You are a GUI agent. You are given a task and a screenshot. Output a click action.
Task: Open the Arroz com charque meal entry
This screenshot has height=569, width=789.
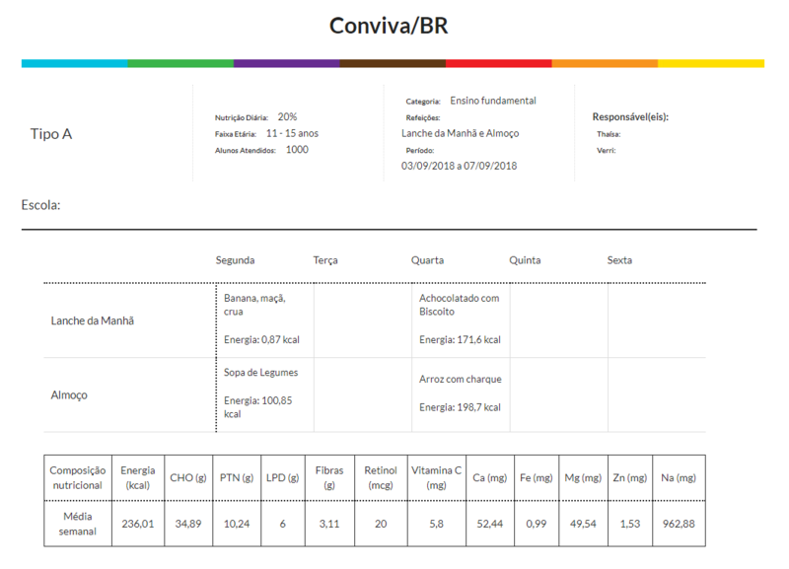pyautogui.click(x=460, y=379)
